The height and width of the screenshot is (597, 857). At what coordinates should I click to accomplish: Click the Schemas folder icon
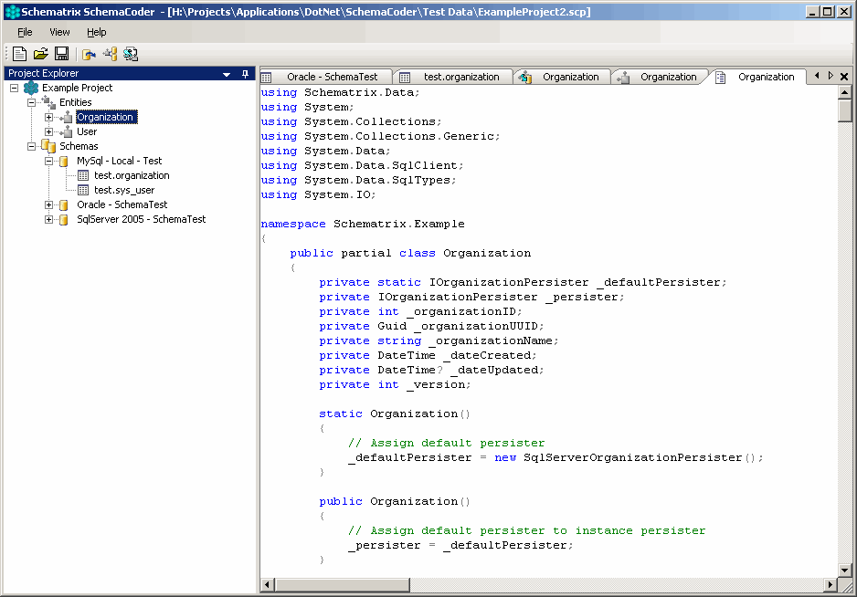[48, 146]
